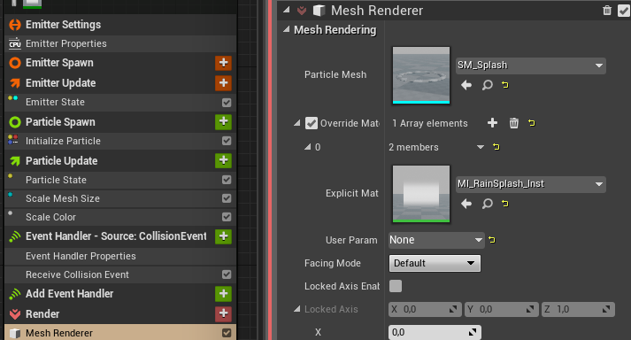The width and height of the screenshot is (631, 340).
Task: Add element to Override Materials array
Action: pyautogui.click(x=493, y=123)
